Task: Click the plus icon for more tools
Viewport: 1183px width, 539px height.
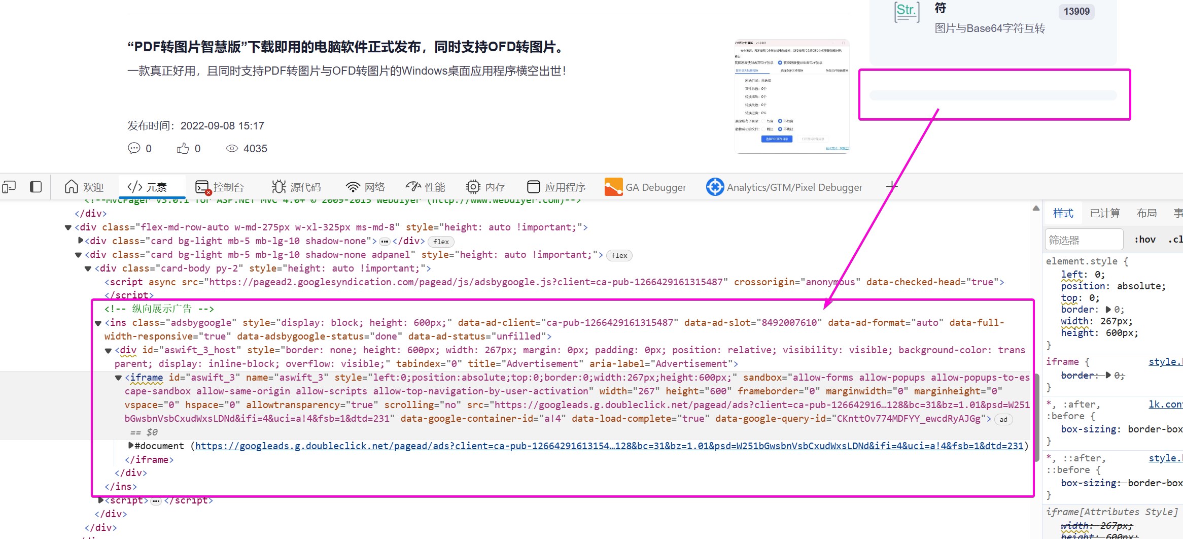Action: pyautogui.click(x=891, y=187)
